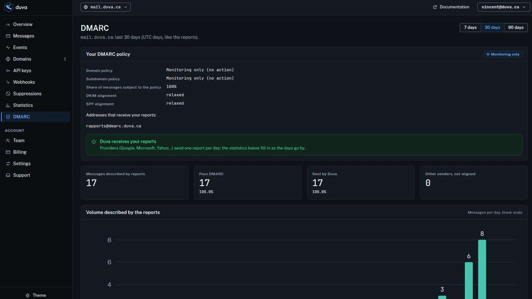Click the Pass DMARC stat card
This screenshot has height=299, width=532.
248,183
